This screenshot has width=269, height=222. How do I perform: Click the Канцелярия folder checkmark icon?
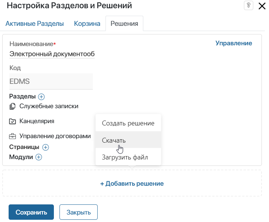tap(12, 121)
